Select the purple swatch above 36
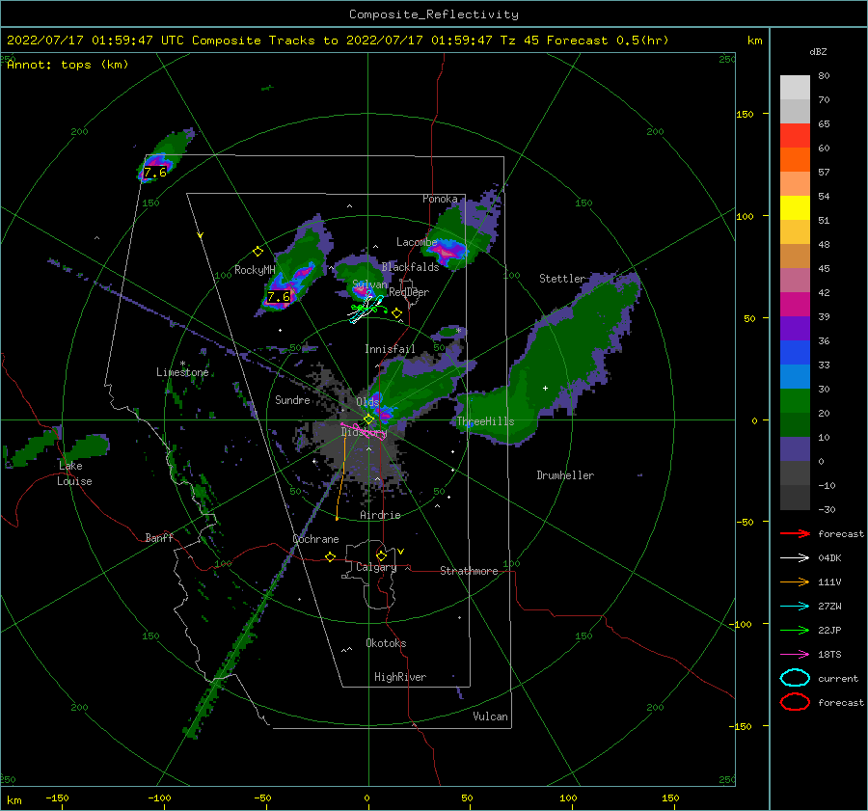Image resolution: width=868 pixels, height=811 pixels. click(795, 328)
